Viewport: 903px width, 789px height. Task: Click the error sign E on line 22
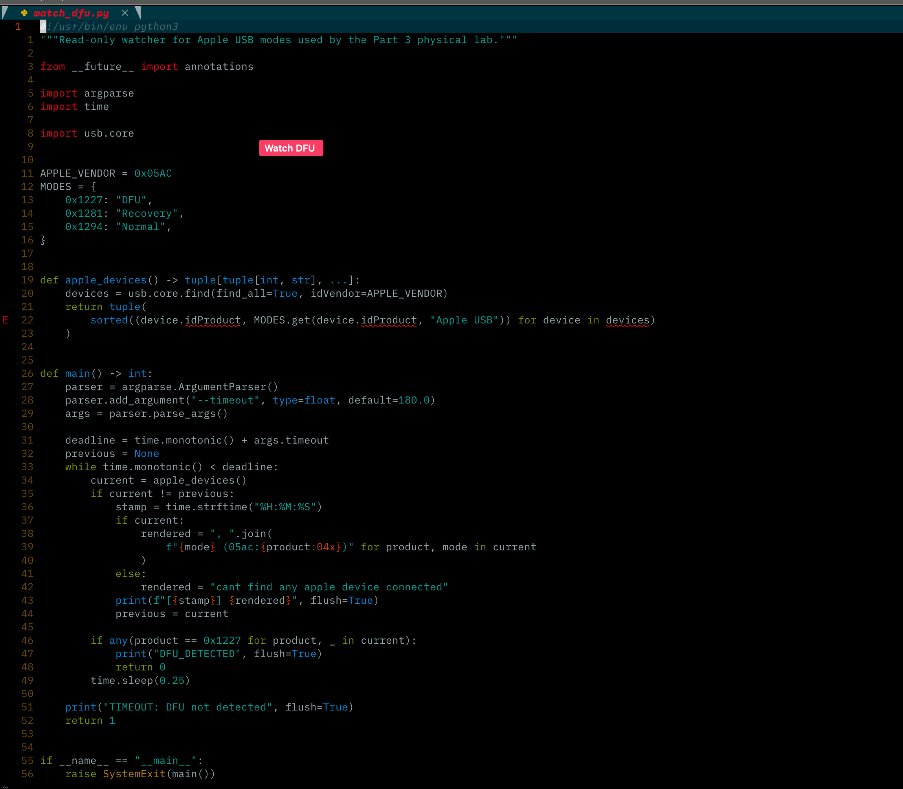tap(5, 320)
